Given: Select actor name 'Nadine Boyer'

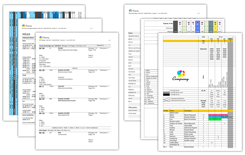Looking at the screenshot, I should click(x=189, y=147).
